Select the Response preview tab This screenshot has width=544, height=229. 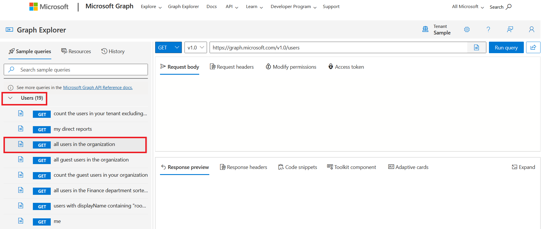click(185, 167)
